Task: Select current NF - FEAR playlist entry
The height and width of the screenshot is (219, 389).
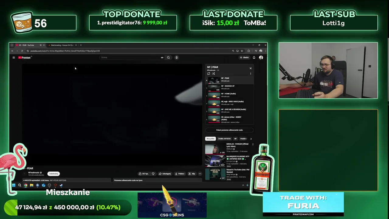Action: pyautogui.click(x=229, y=80)
